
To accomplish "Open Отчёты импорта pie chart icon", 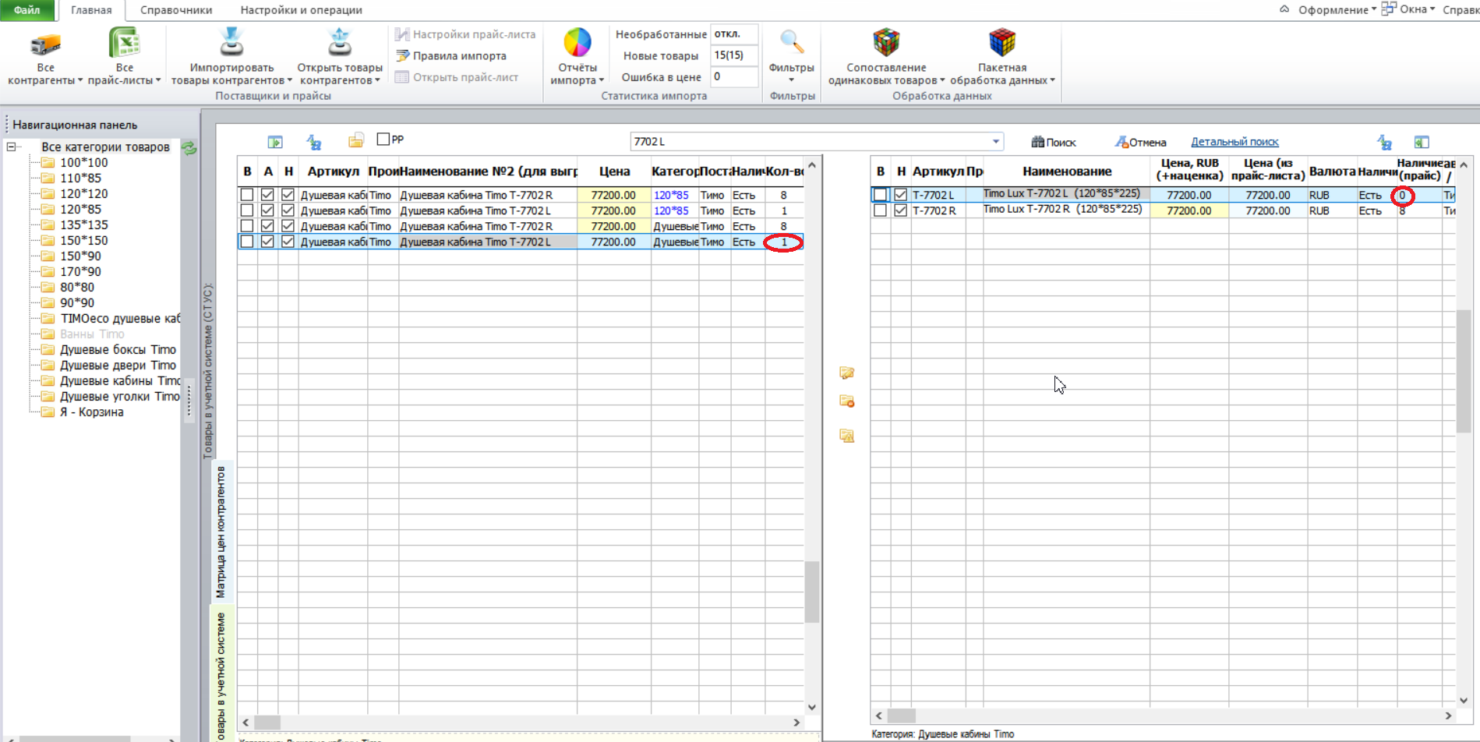I will pos(578,42).
